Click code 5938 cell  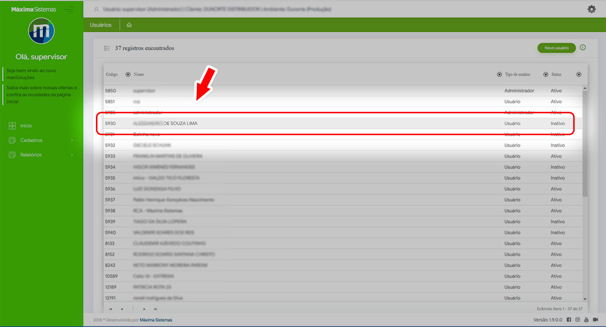110,211
